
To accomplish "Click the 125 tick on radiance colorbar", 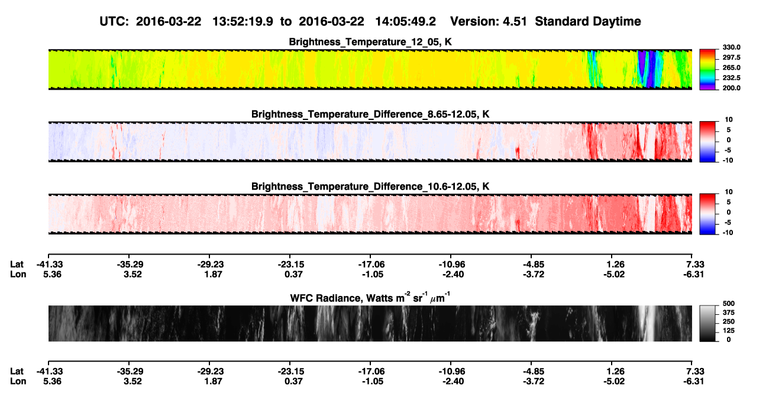I will pyautogui.click(x=729, y=331).
